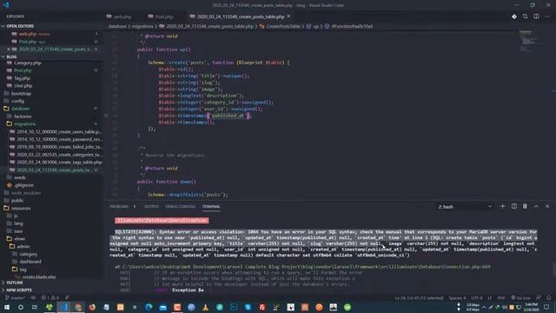Close the terminal panel
The height and width of the screenshot is (313, 556).
[x=547, y=206]
